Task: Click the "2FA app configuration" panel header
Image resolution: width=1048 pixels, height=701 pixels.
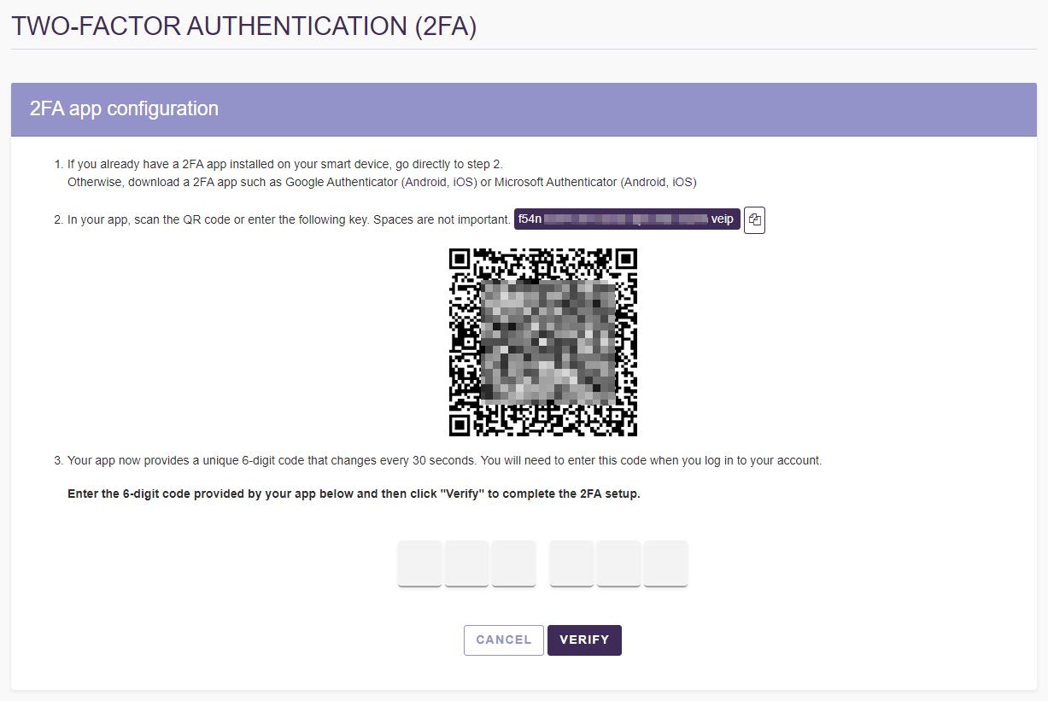Action: [x=125, y=109]
